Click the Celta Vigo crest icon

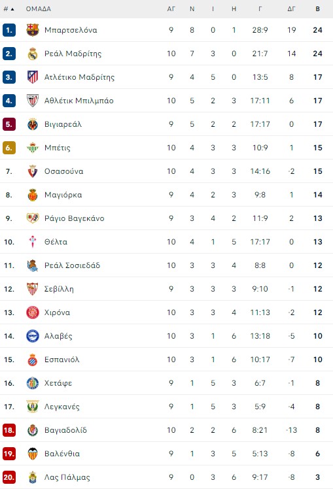(x=33, y=242)
